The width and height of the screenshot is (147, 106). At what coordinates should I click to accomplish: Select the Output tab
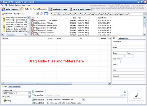click(4, 86)
